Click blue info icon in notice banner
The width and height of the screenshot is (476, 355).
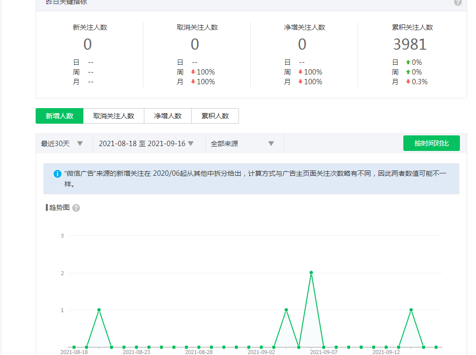[58, 173]
